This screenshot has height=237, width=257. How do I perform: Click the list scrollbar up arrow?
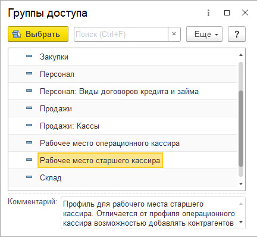tap(241, 55)
